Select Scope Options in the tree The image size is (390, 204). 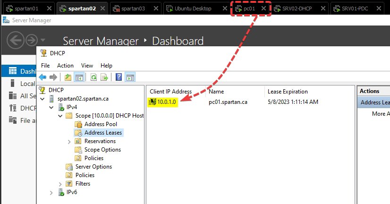point(102,150)
